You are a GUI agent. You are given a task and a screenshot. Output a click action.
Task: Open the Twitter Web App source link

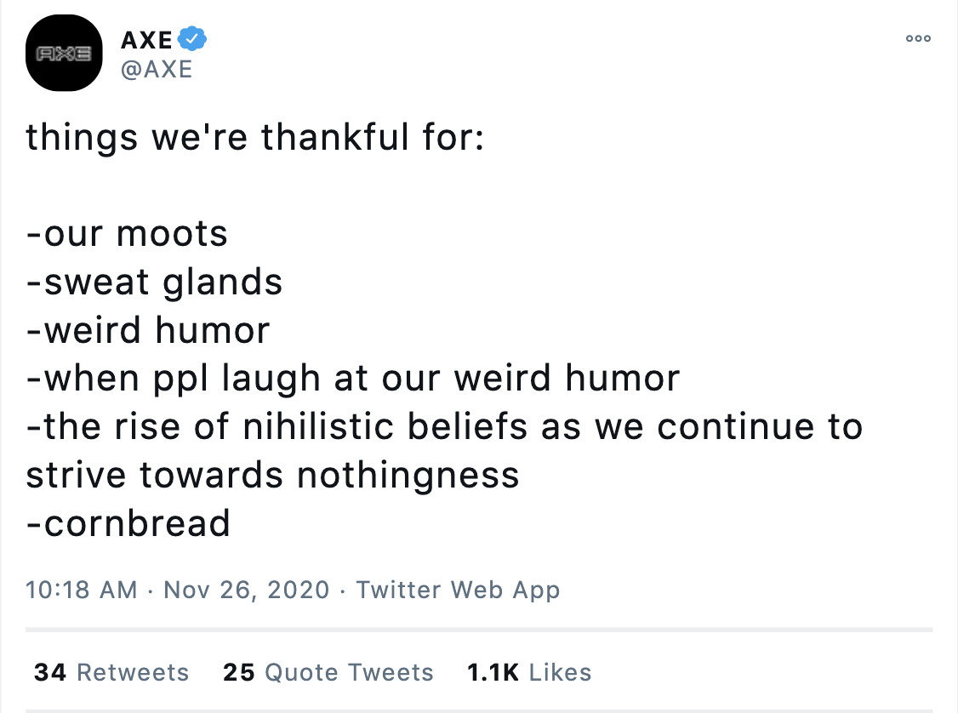(458, 590)
